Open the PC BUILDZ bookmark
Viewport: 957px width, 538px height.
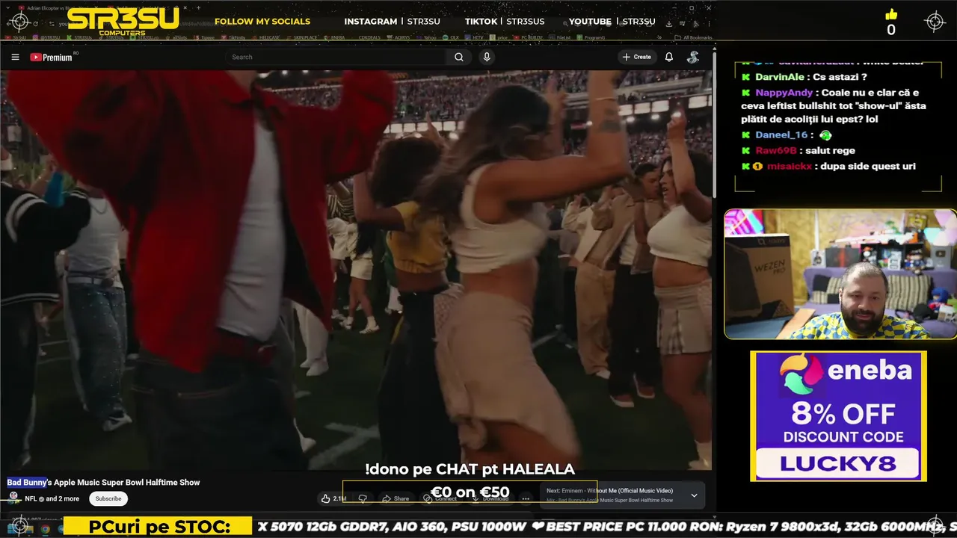529,37
